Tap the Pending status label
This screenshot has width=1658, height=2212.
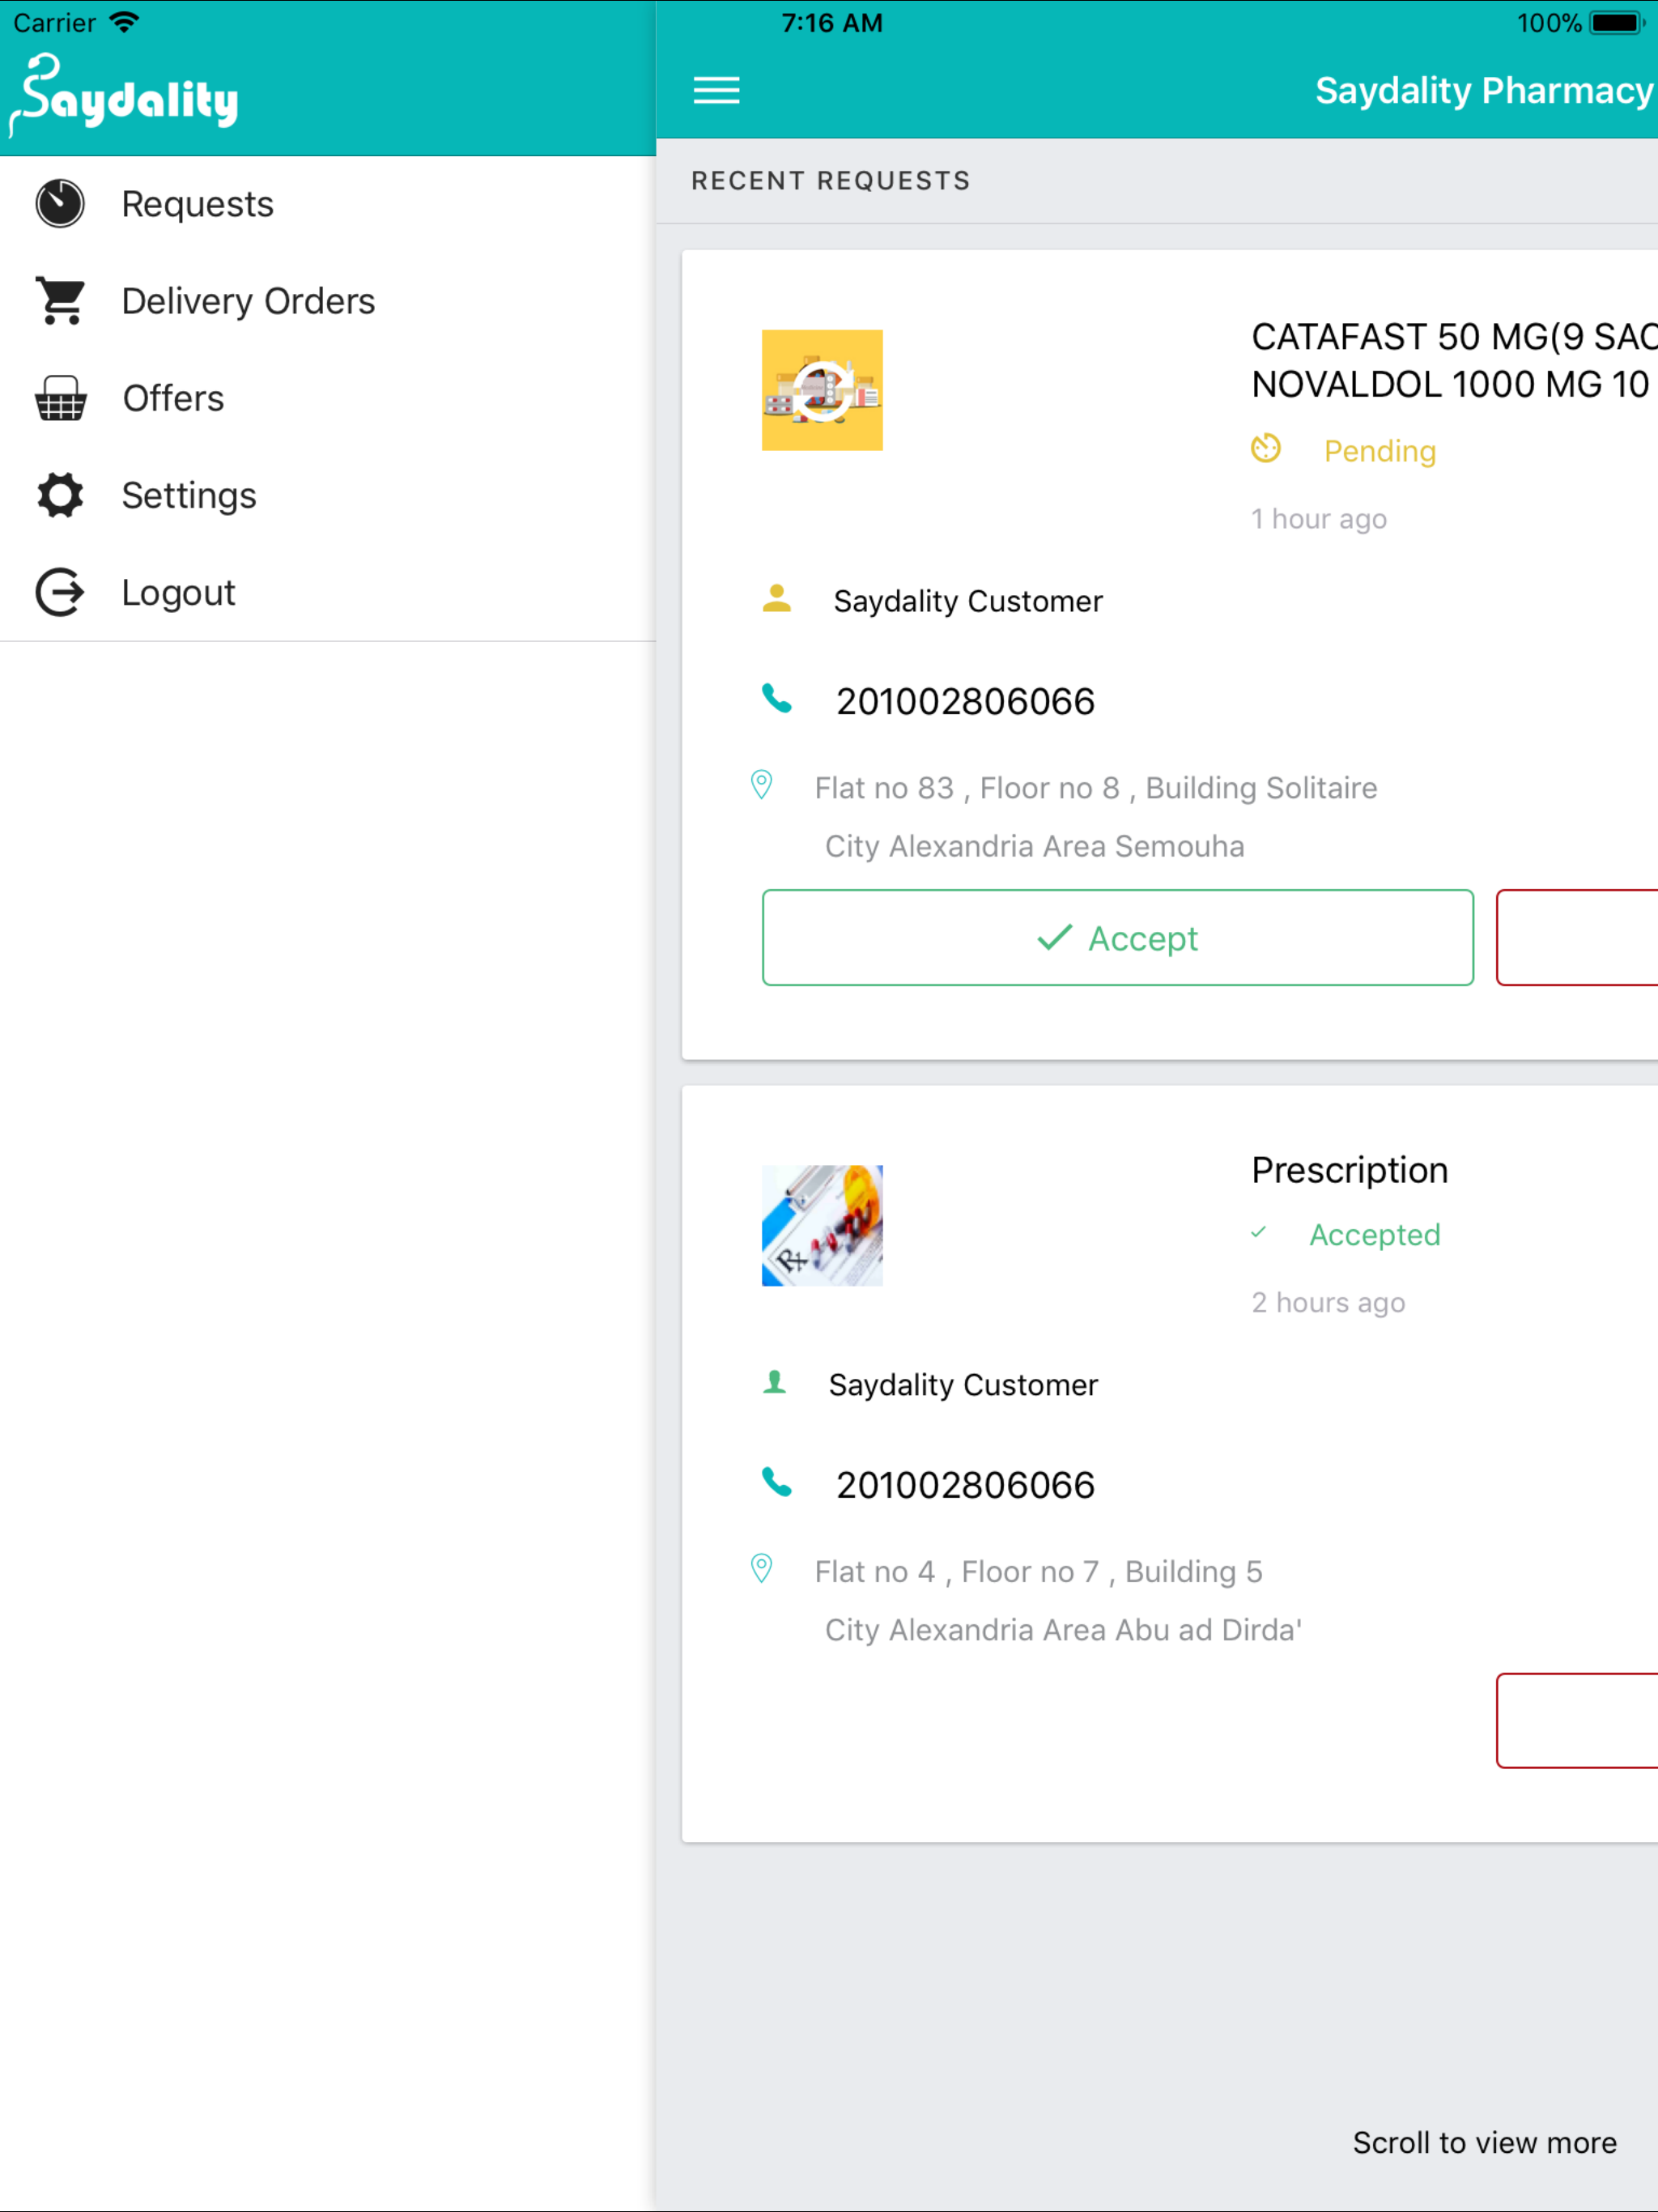[1380, 451]
